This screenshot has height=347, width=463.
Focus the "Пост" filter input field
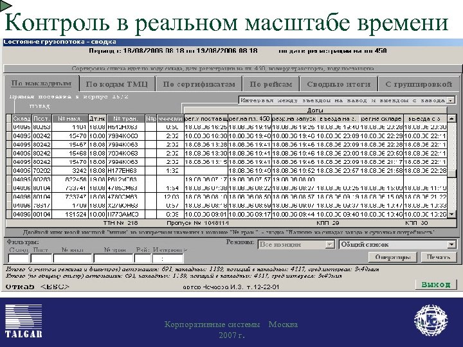41,258
